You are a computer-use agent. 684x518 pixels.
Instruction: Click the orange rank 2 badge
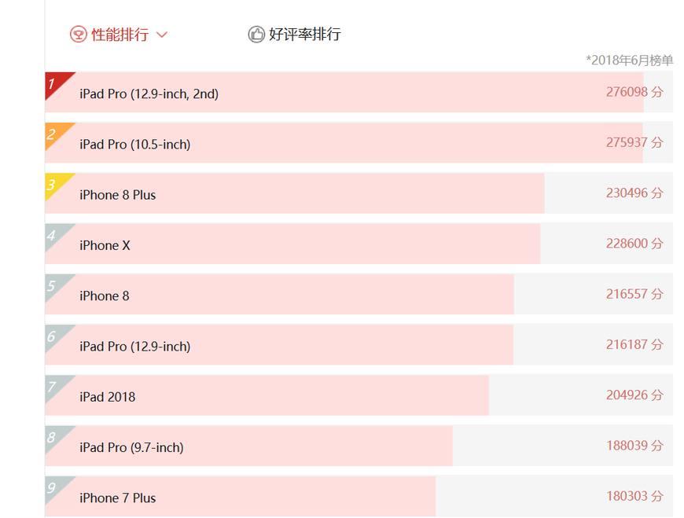click(54, 133)
